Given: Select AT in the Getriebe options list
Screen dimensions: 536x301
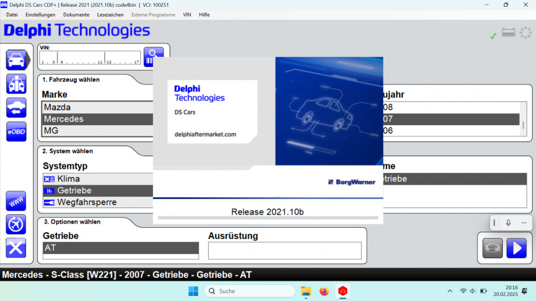Looking at the screenshot, I should (x=121, y=247).
